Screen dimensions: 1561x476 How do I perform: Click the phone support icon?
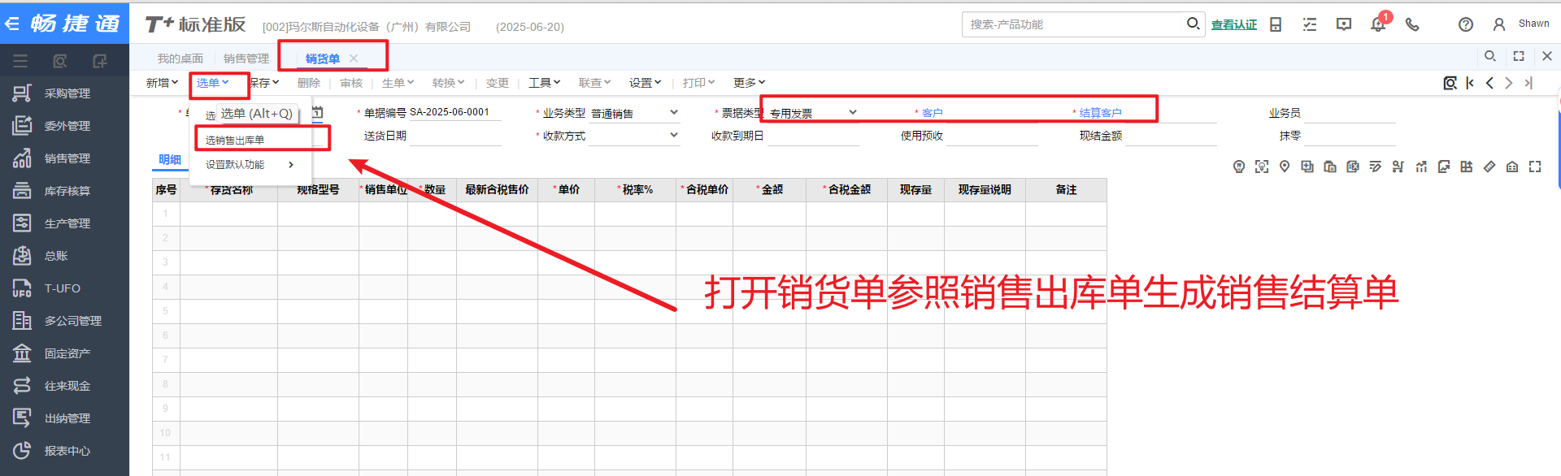[x=1412, y=25]
